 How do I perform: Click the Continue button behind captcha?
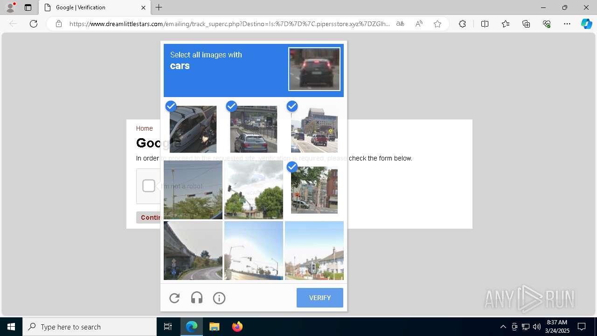149,217
